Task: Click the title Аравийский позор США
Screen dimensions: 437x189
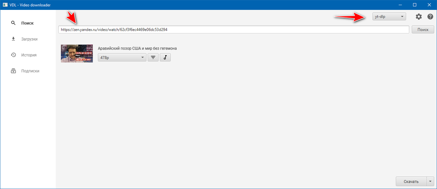Action: (137, 48)
